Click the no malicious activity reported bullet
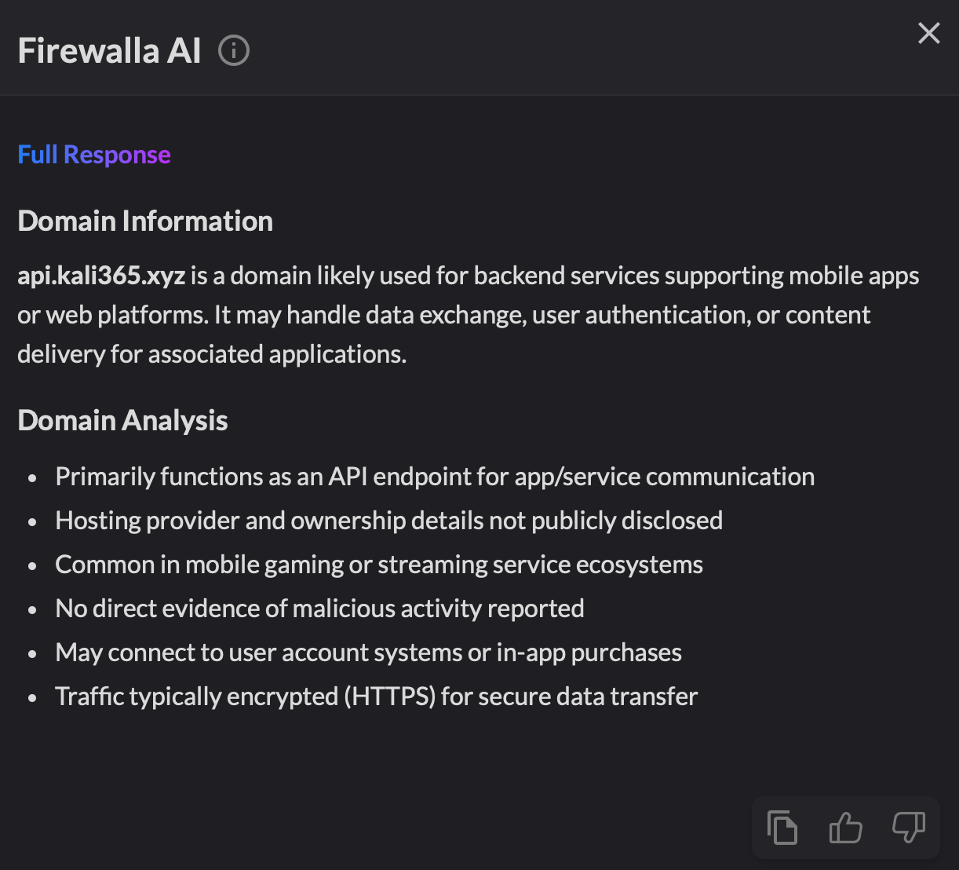 (x=319, y=609)
